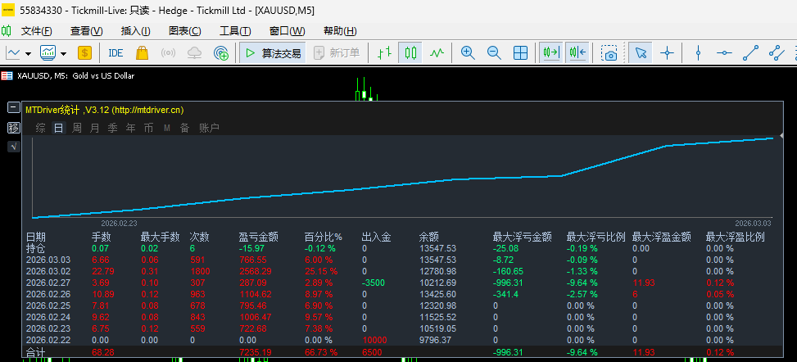Expand the indicators dropdown arrow
The width and height of the screenshot is (797, 362).
64,53
